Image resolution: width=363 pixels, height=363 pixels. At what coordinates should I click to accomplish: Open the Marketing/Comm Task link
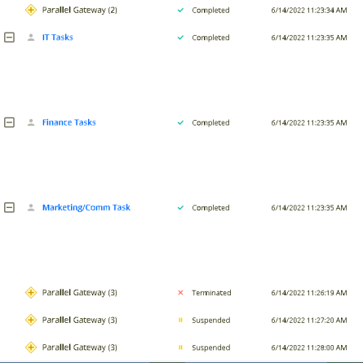click(86, 208)
